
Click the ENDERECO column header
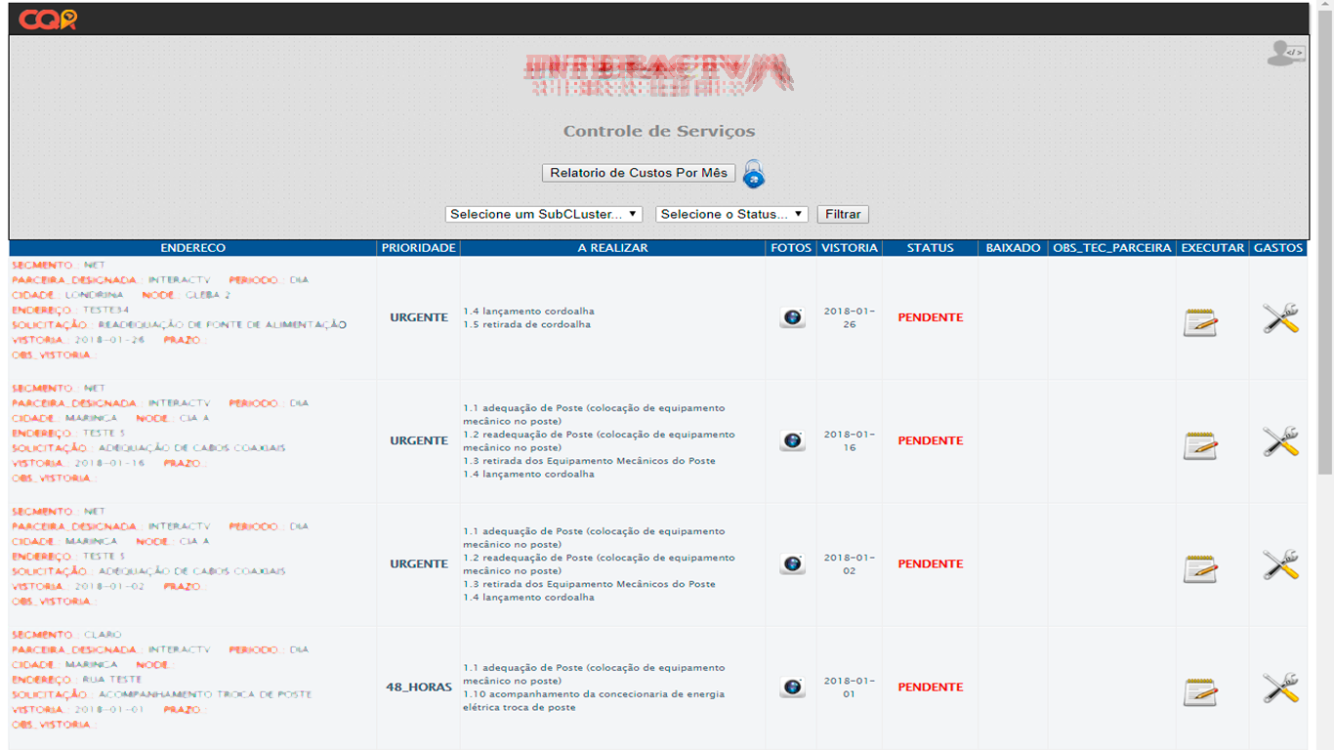click(x=192, y=248)
